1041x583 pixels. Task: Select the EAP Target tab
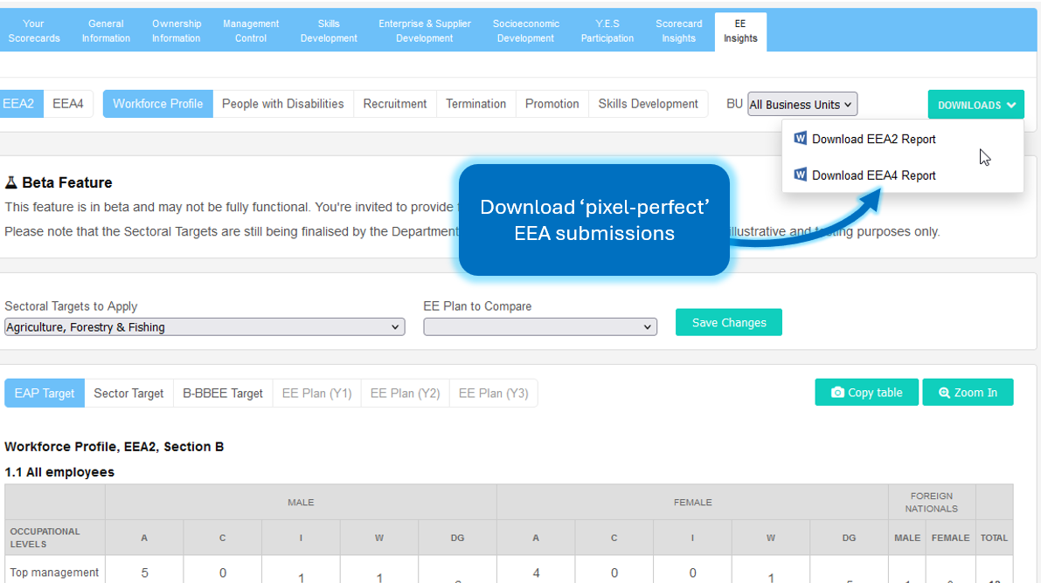(x=45, y=394)
